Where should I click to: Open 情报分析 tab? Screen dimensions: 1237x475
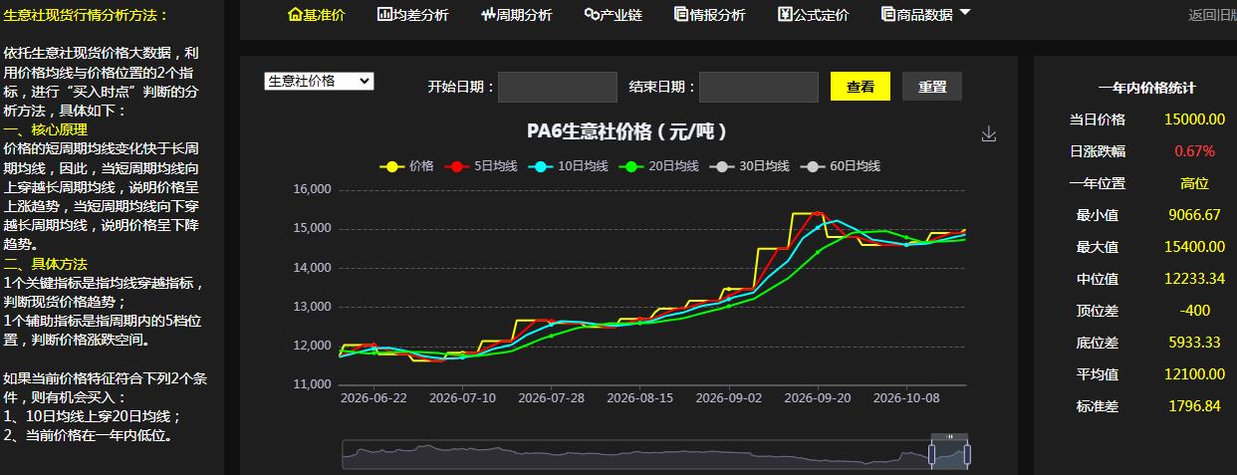[x=709, y=15]
